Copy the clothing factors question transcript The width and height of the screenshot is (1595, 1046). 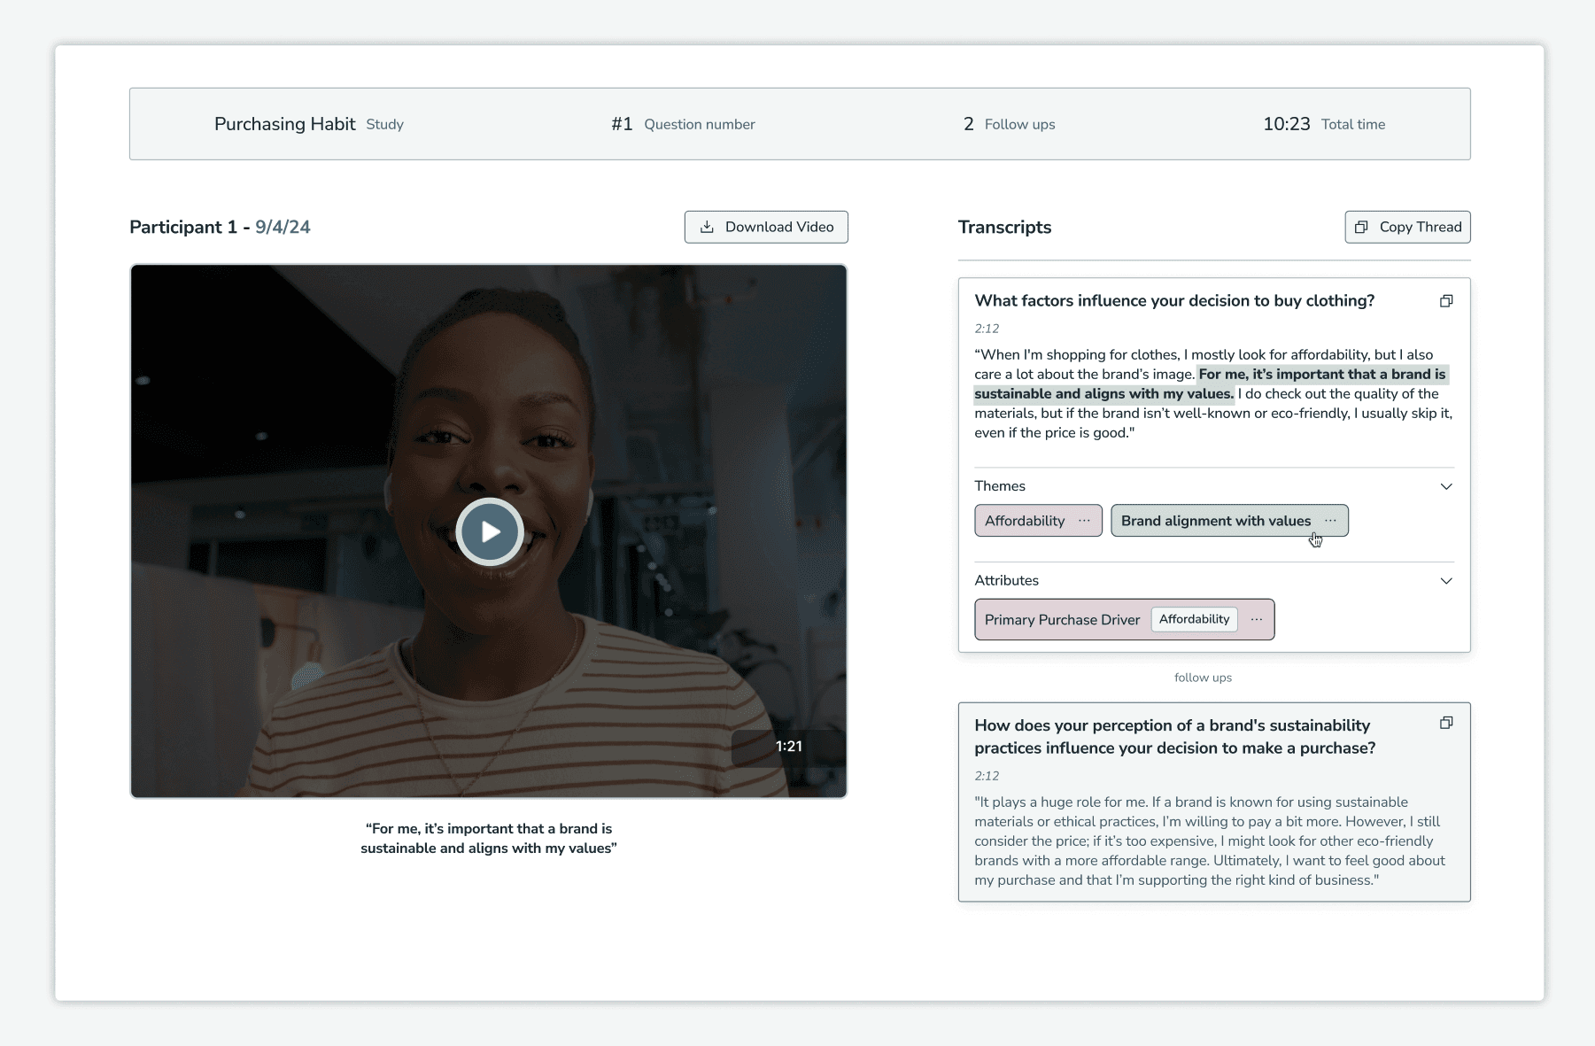coord(1446,301)
